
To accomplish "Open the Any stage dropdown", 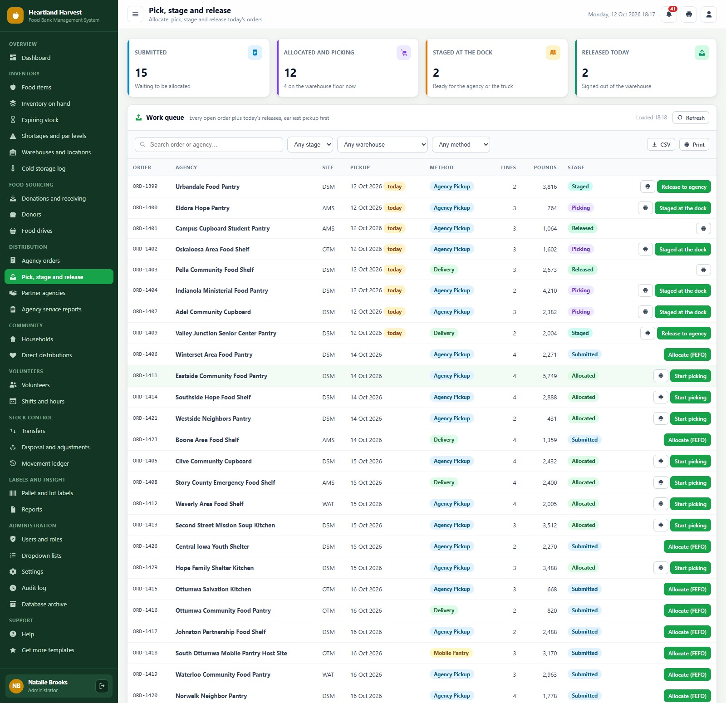I will (x=310, y=144).
